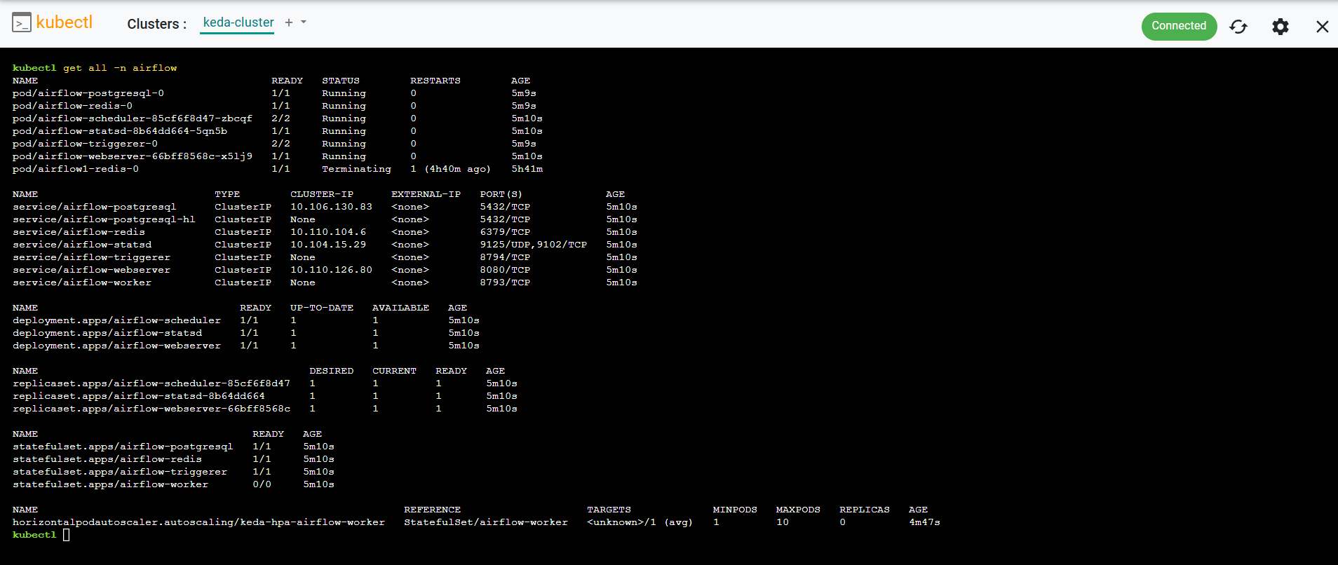
Task: Select text 'pod/airflow-webserver-66bff8568c-x5lj9'
Action: (133, 156)
